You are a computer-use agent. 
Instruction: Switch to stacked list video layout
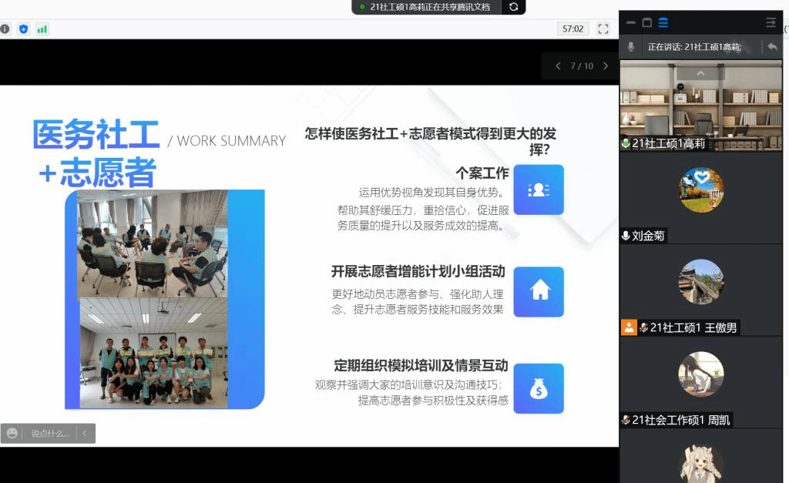(663, 22)
